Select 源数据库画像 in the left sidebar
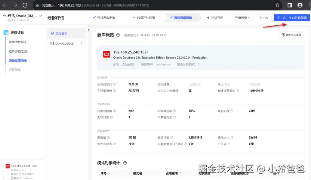311x180 pixels. [x=18, y=60]
